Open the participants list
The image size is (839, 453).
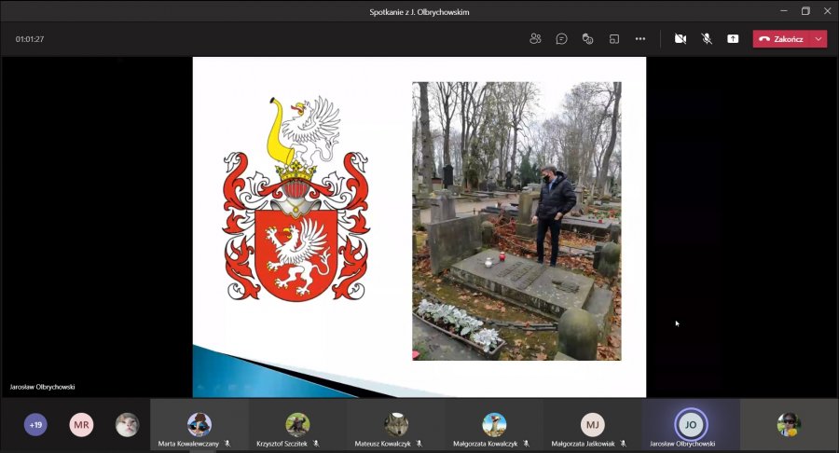tap(535, 39)
